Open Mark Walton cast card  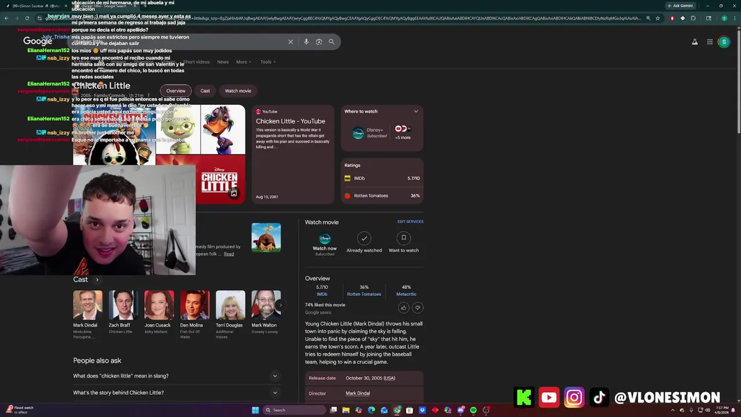tap(266, 313)
